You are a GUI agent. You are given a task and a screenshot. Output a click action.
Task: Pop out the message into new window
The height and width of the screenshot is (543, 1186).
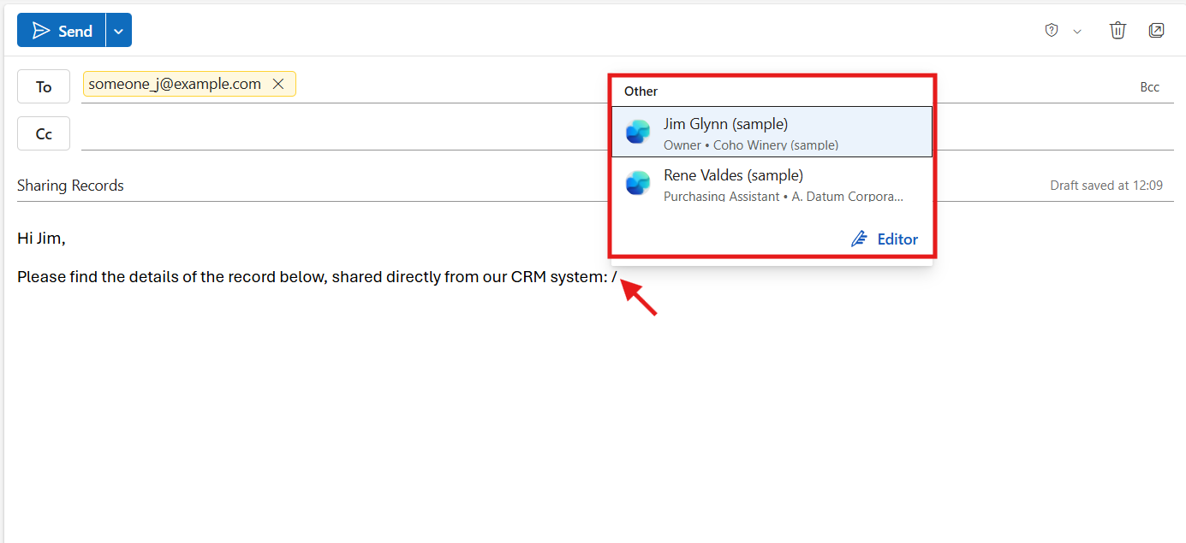(1156, 31)
